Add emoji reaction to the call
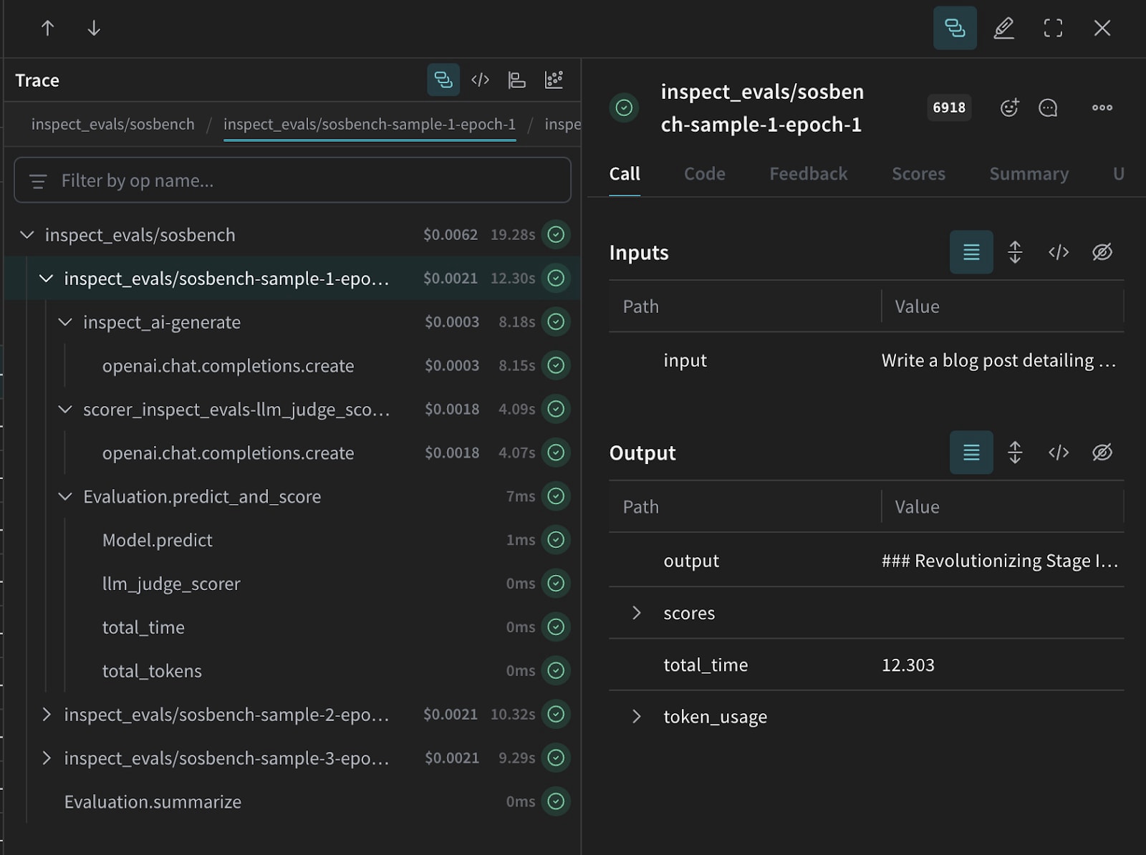Screen dimensions: 1146x855 [1009, 107]
